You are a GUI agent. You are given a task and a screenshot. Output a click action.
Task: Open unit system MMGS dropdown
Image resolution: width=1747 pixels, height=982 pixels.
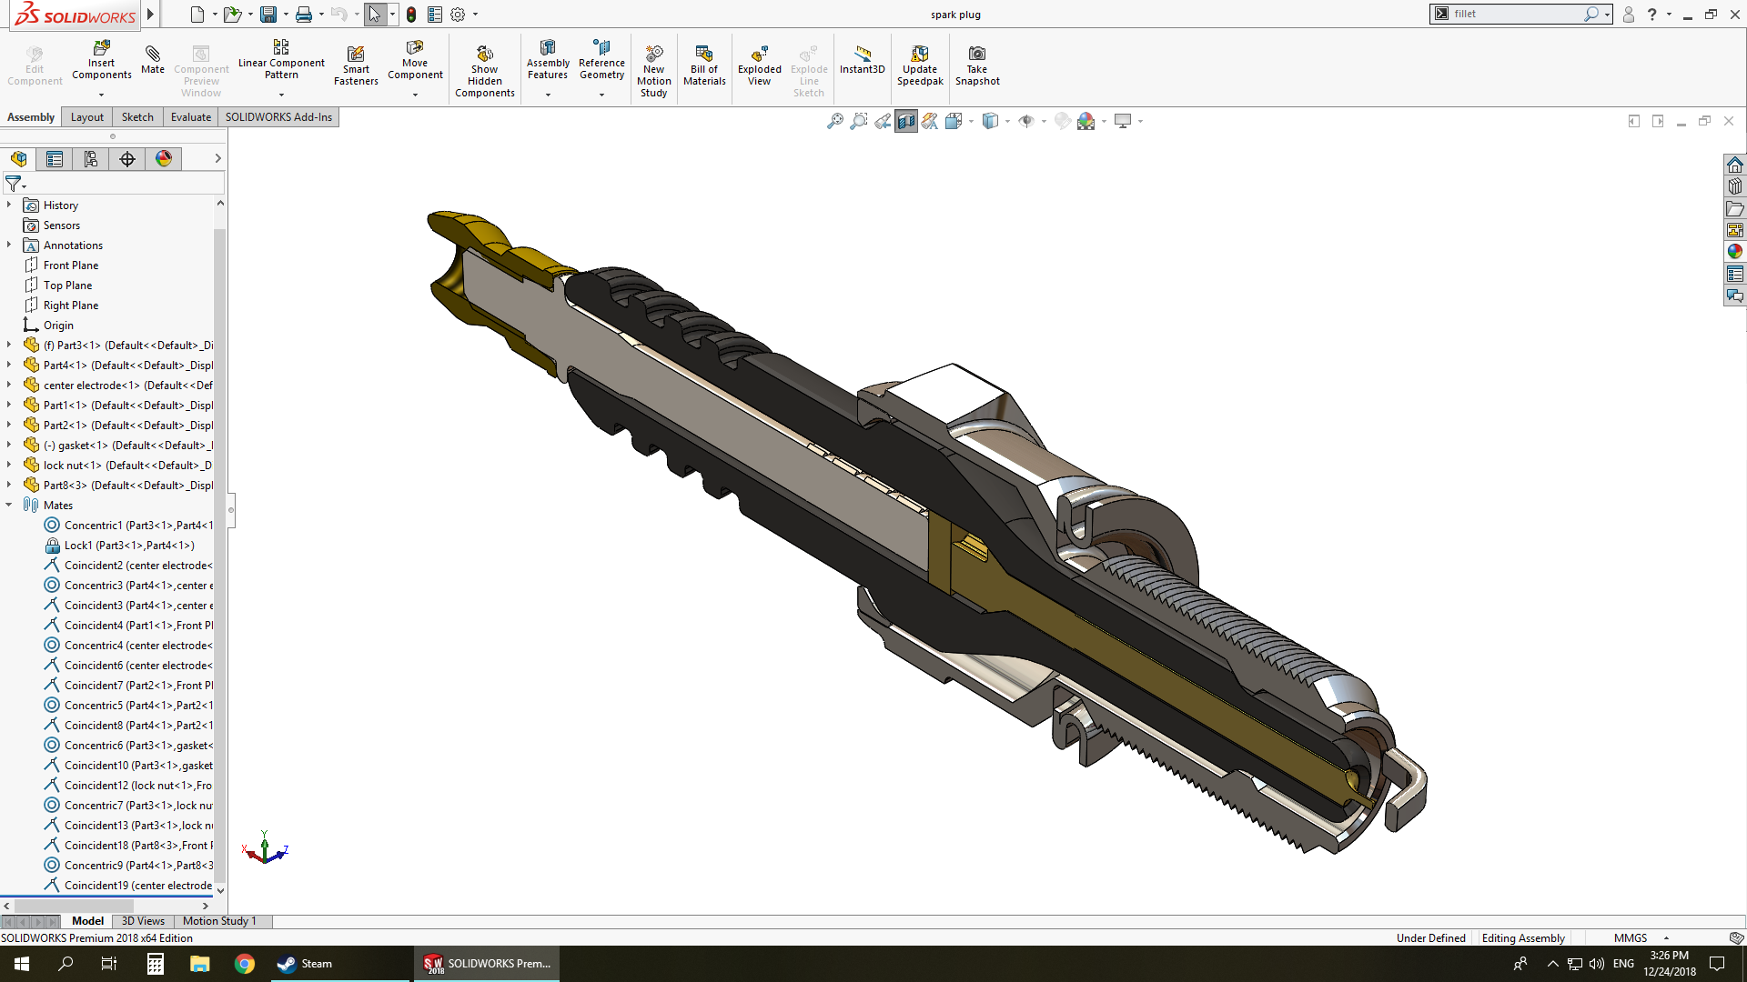point(1666,937)
